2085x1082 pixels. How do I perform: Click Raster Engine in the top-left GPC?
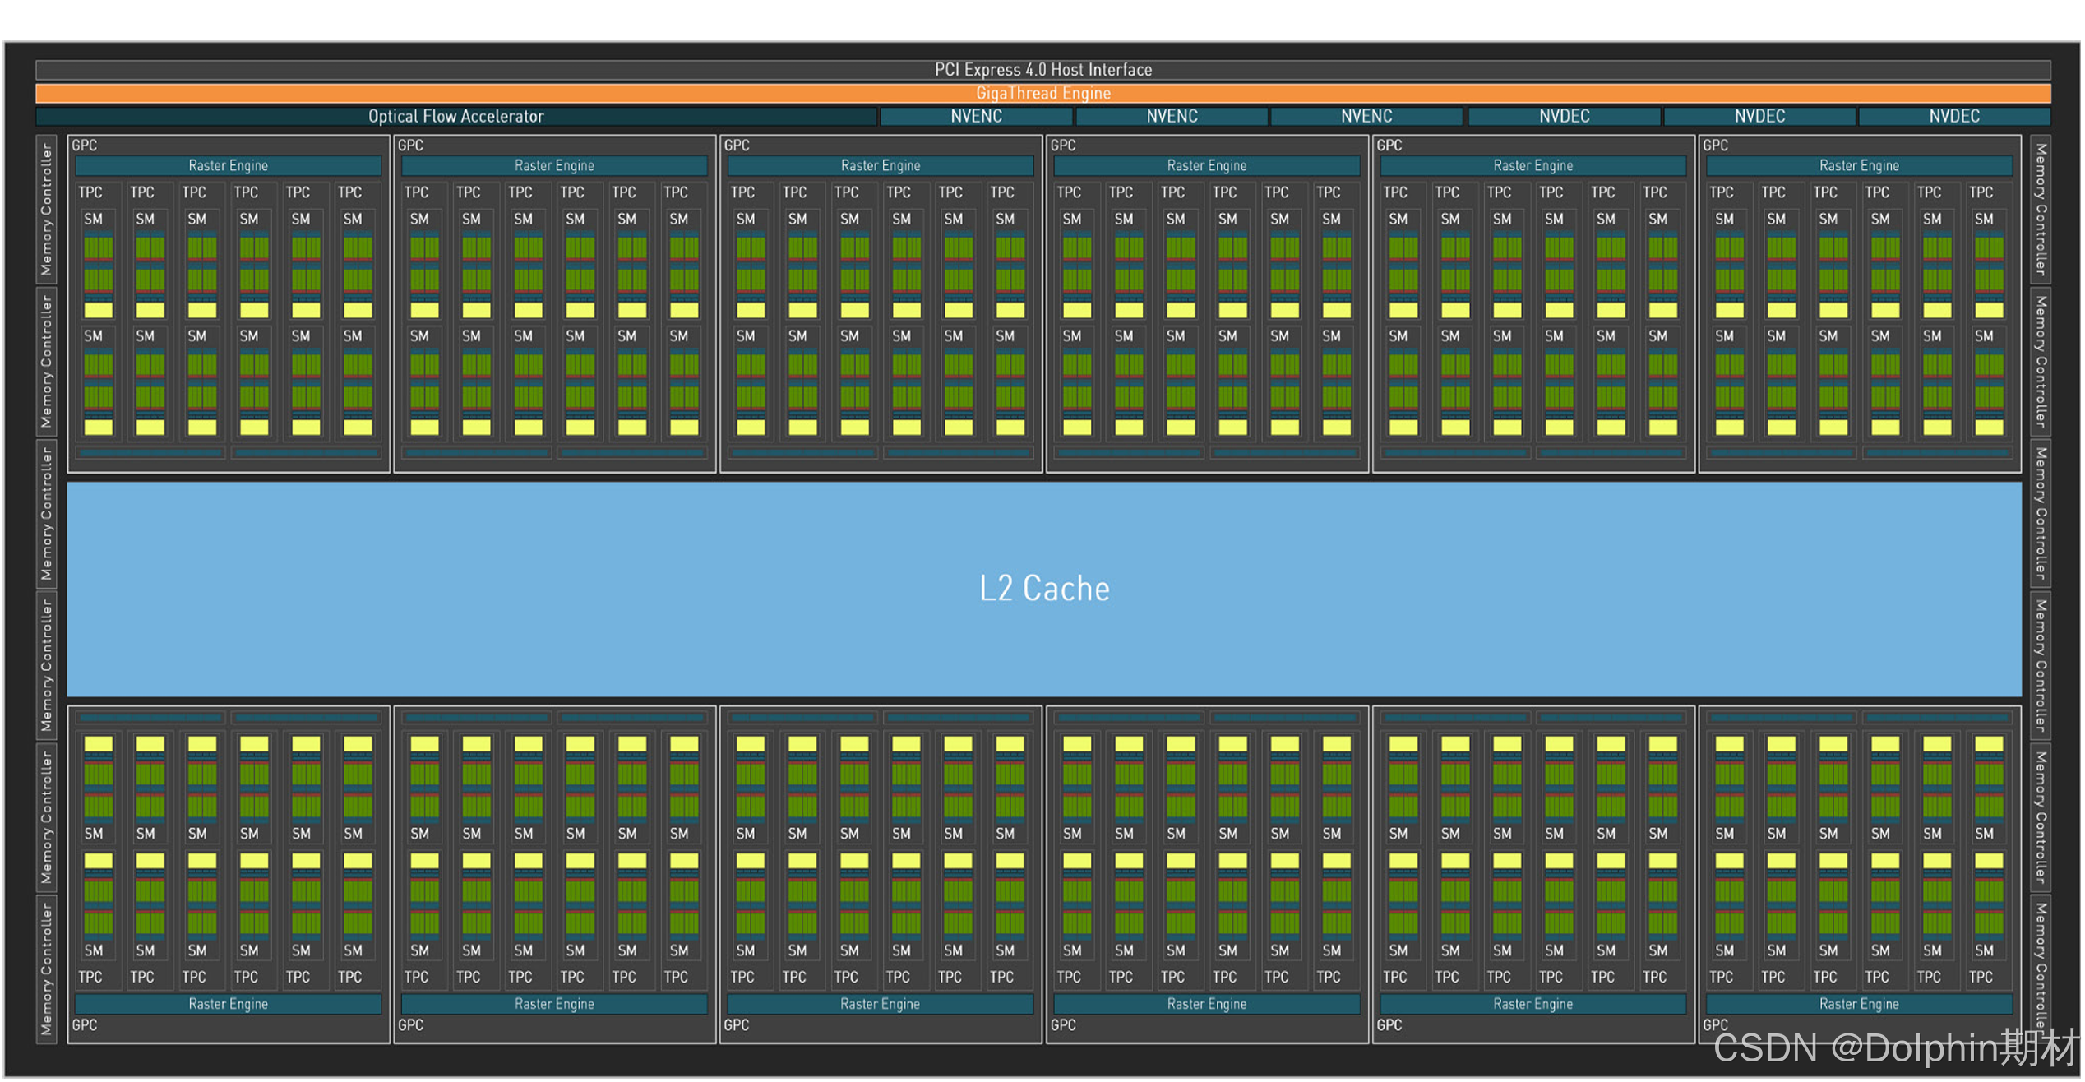click(228, 165)
